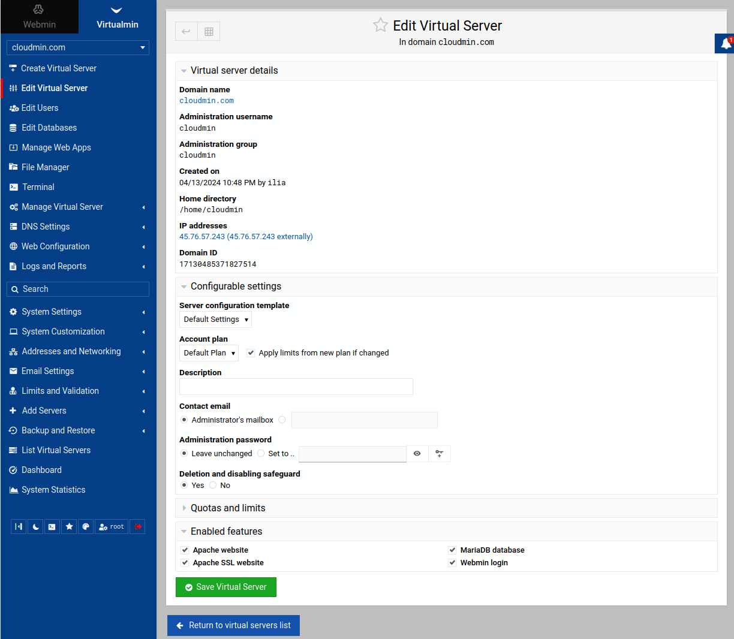The width and height of the screenshot is (734, 639).
Task: Open the cloudmin.com domain selector
Action: (x=78, y=47)
